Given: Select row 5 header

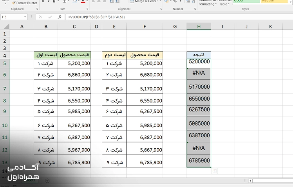Looking at the screenshot, I should [5, 63].
